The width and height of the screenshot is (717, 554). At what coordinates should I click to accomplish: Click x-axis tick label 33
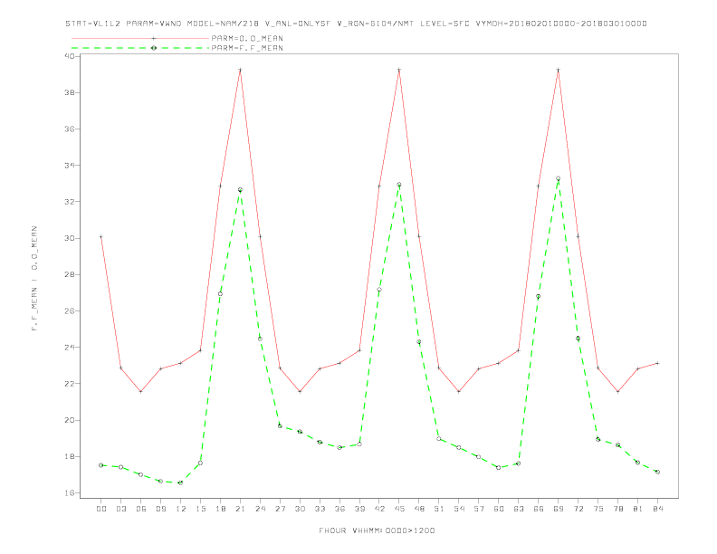click(320, 509)
